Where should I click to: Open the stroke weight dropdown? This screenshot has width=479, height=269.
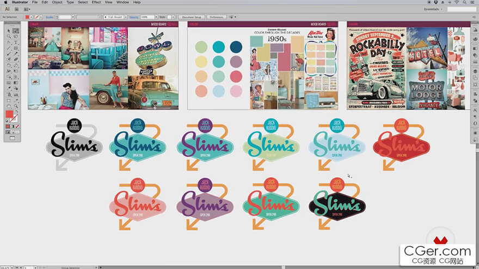(73, 17)
